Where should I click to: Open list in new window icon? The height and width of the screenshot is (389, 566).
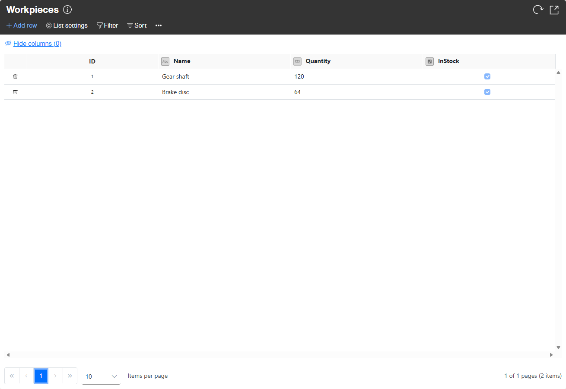point(554,10)
